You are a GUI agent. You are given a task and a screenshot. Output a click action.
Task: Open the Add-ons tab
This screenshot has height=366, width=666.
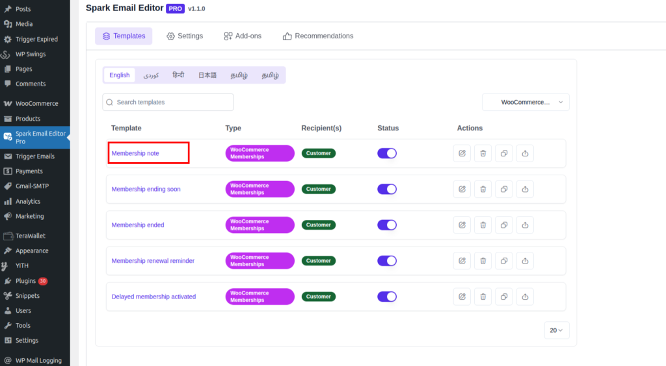(x=243, y=36)
